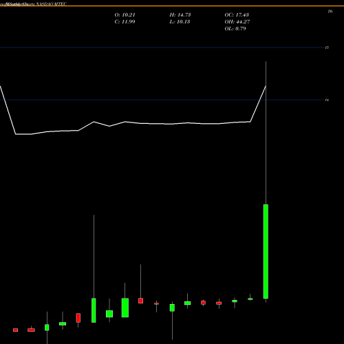
Task: Select the OC: 17.43 percentage readout
Action: coord(237,15)
